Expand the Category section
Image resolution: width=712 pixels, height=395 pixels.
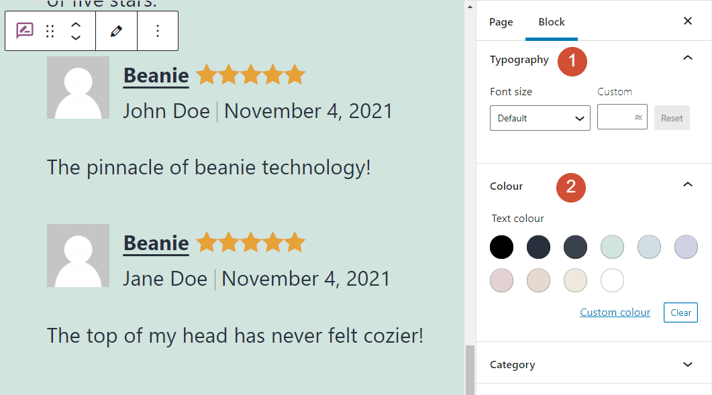pos(687,364)
